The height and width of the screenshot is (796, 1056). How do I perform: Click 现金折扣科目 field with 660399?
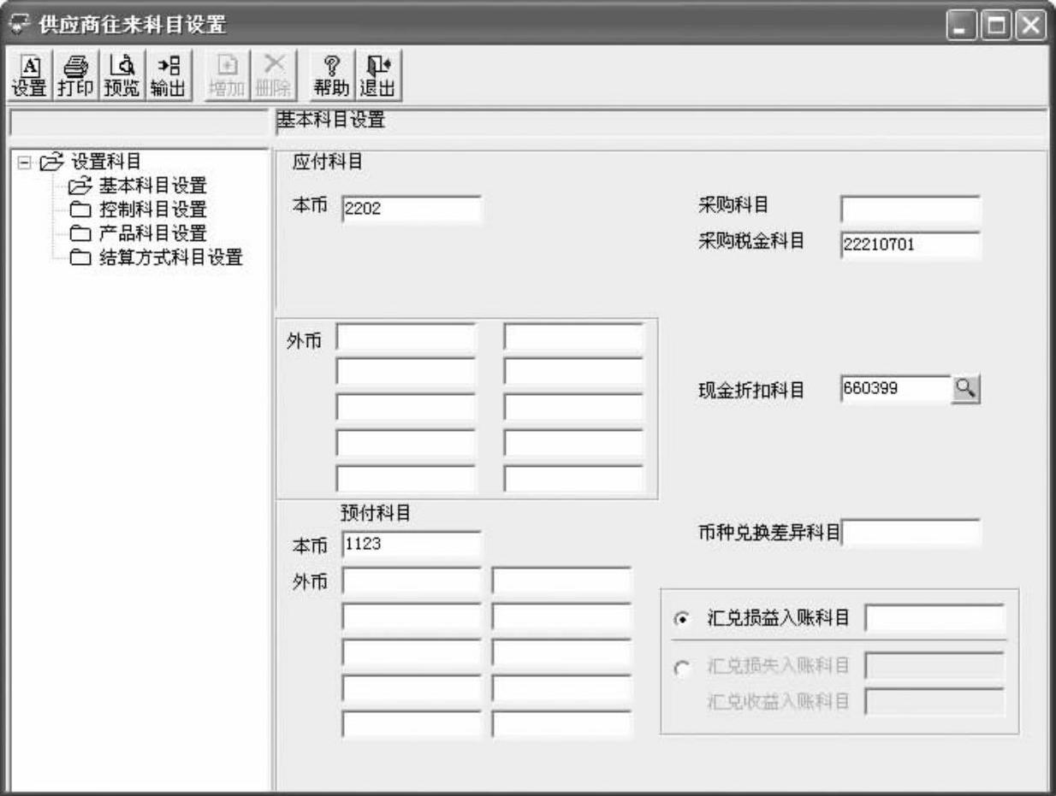tap(896, 389)
